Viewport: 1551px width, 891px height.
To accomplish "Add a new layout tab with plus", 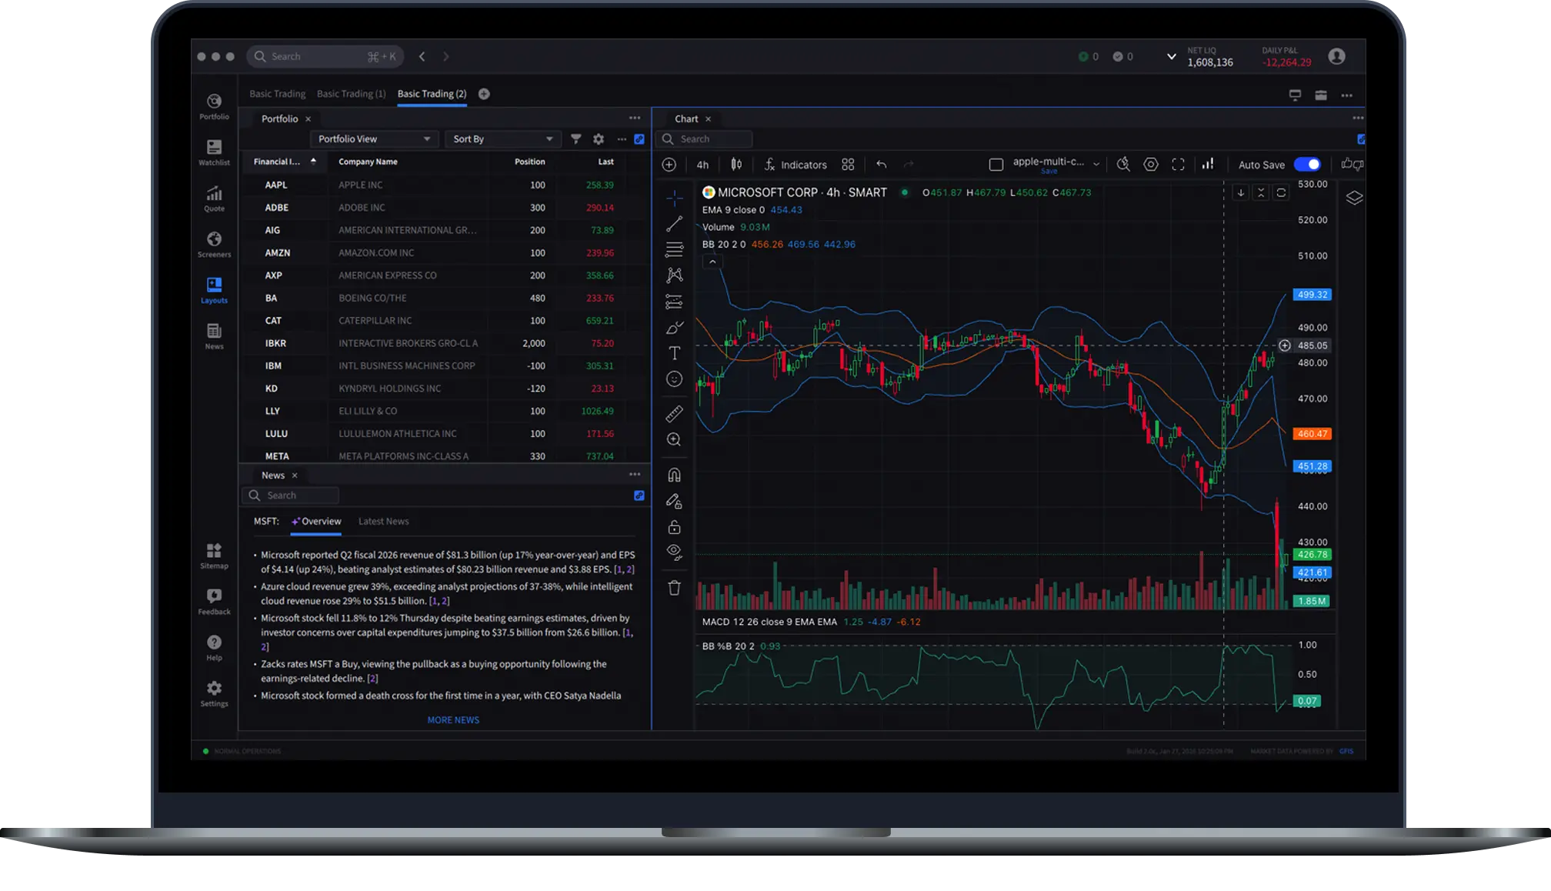I will [484, 94].
